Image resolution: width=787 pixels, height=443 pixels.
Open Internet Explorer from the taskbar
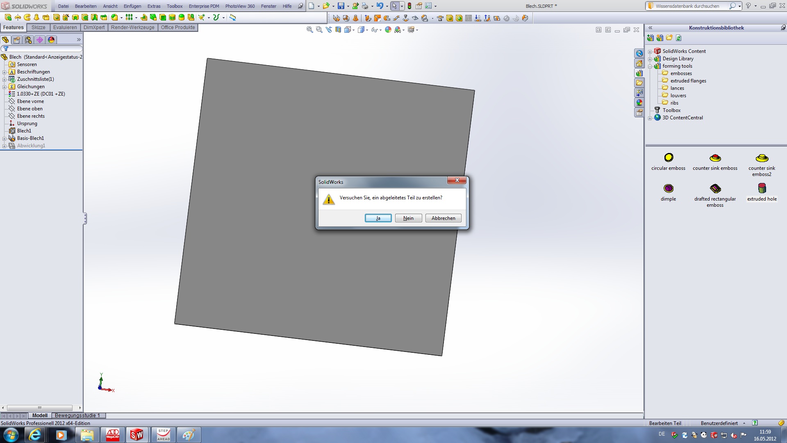(35, 435)
